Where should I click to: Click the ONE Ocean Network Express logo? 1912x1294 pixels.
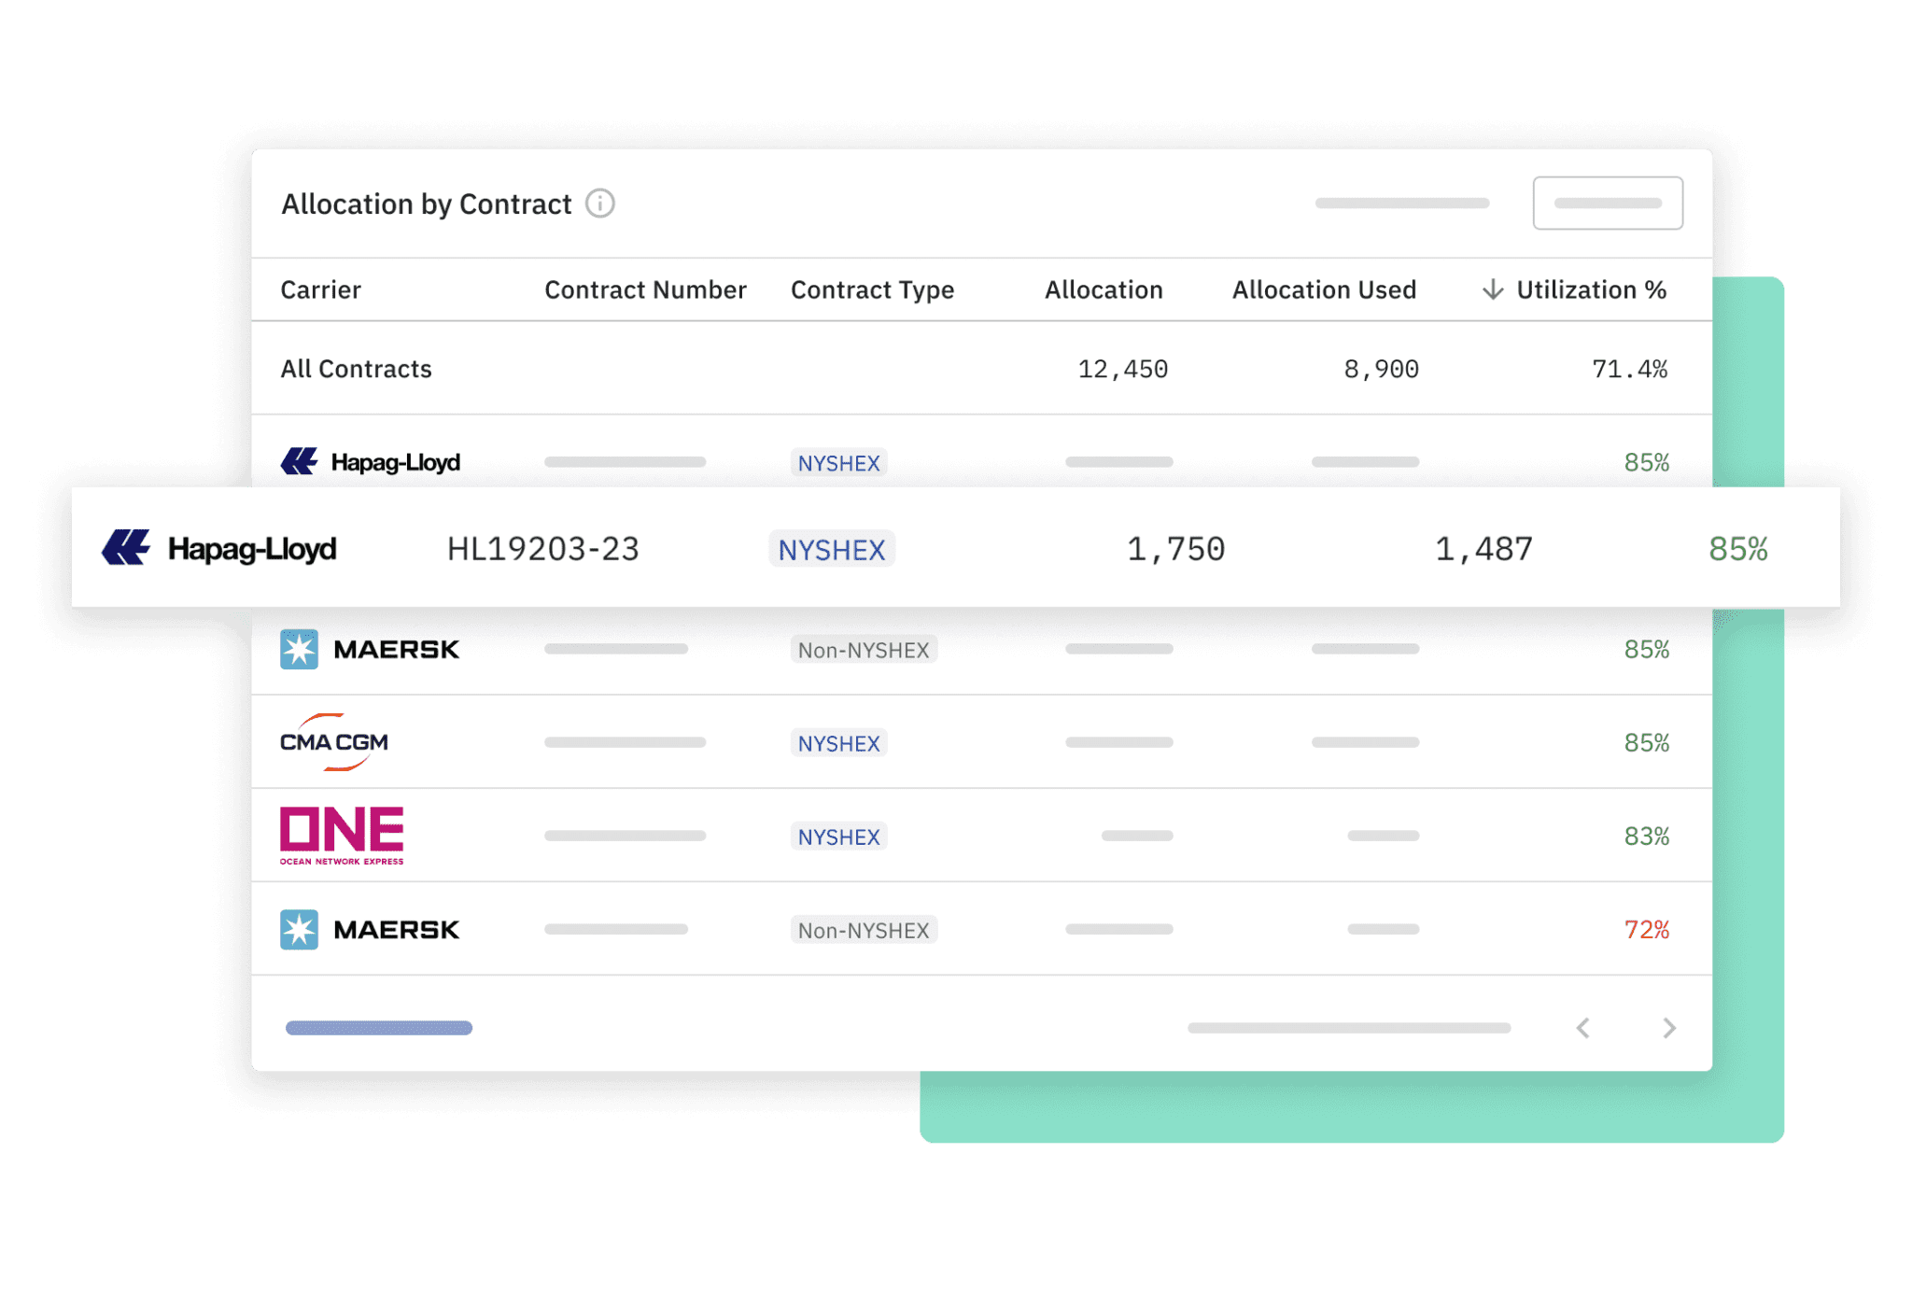[342, 836]
